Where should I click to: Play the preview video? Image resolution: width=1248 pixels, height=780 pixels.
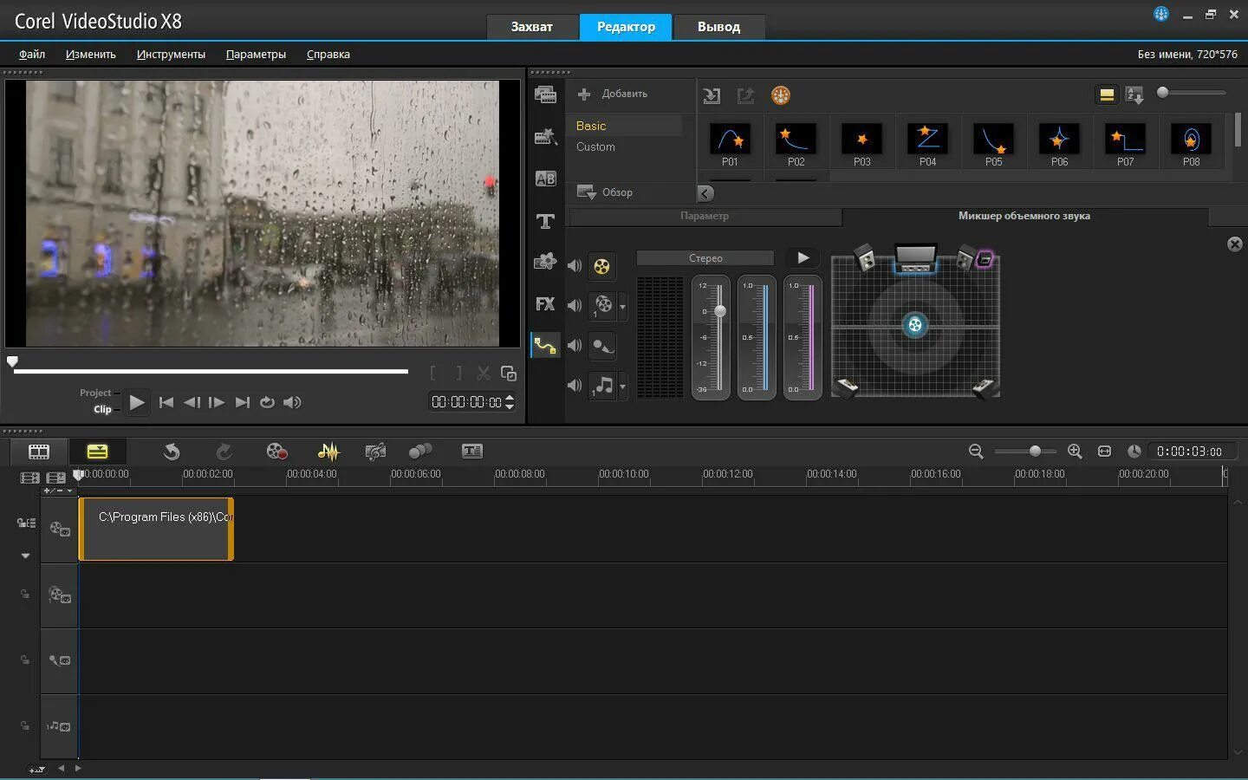coord(136,402)
